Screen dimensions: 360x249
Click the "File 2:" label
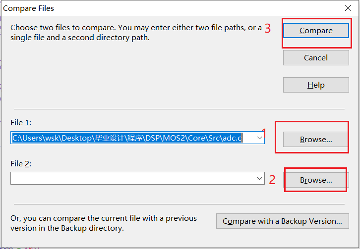tap(21, 164)
